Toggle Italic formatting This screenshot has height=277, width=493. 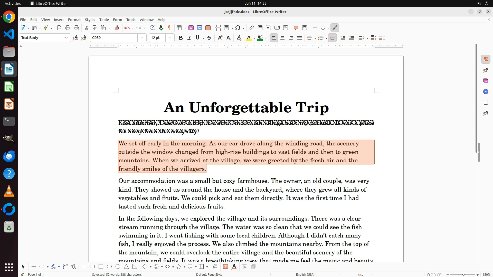pyautogui.click(x=189, y=38)
